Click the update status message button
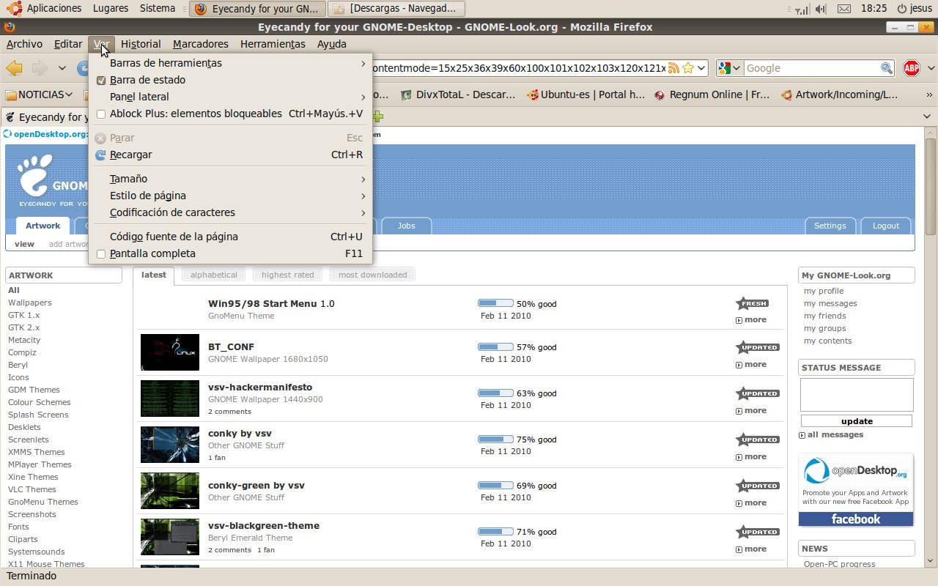This screenshot has height=586, width=938. 857,421
